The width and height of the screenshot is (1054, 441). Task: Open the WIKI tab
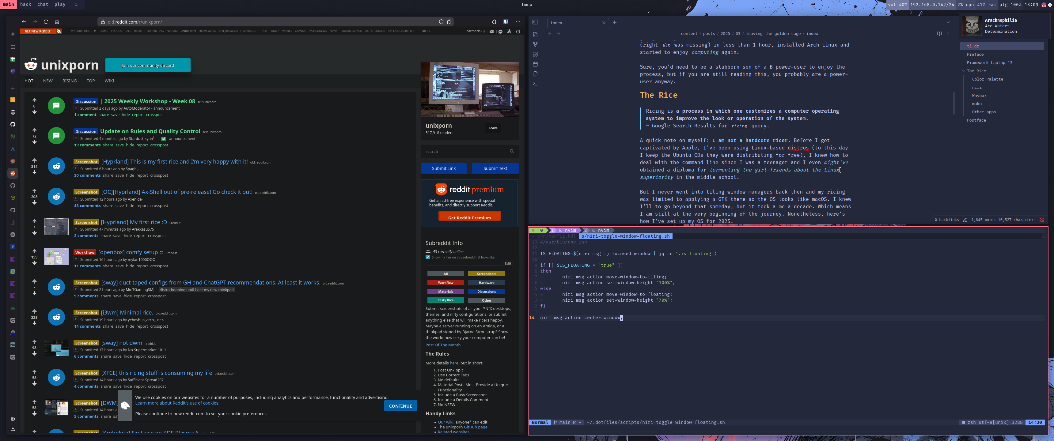(x=109, y=81)
